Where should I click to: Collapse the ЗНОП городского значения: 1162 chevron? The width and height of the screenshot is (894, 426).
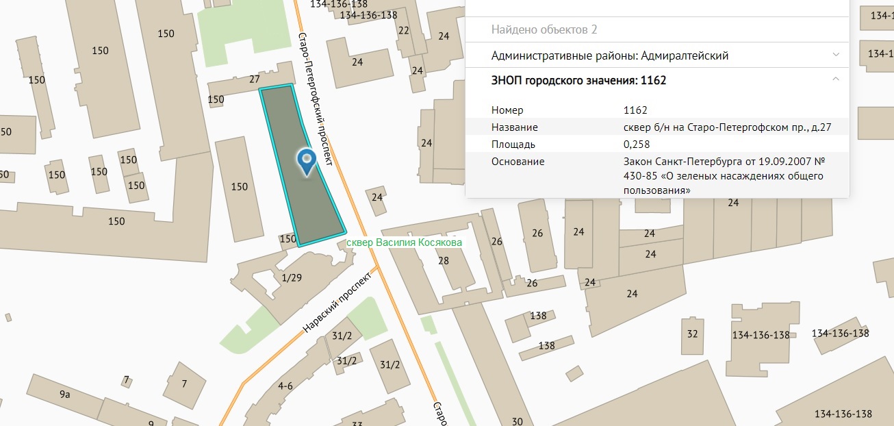pos(836,80)
